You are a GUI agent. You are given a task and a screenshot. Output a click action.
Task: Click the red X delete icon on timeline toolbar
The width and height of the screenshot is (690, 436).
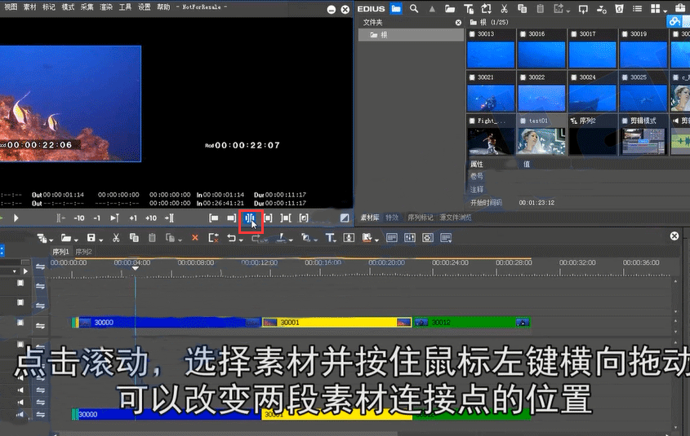coord(194,238)
